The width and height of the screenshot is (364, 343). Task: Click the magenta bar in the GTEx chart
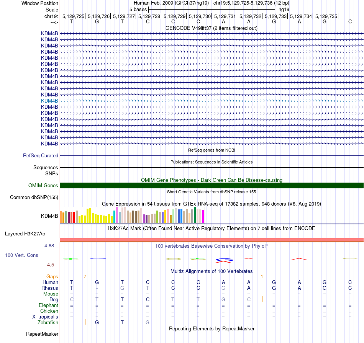(x=203, y=216)
